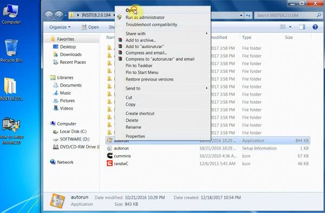Click the randwC icon file
325x213 pixels.
pyautogui.click(x=109, y=164)
